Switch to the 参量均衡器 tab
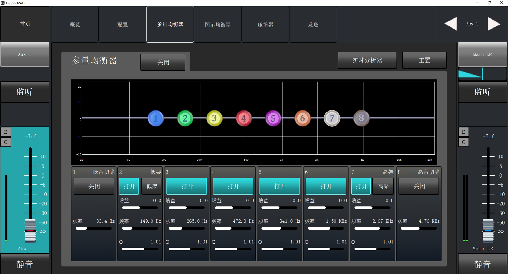 170,24
